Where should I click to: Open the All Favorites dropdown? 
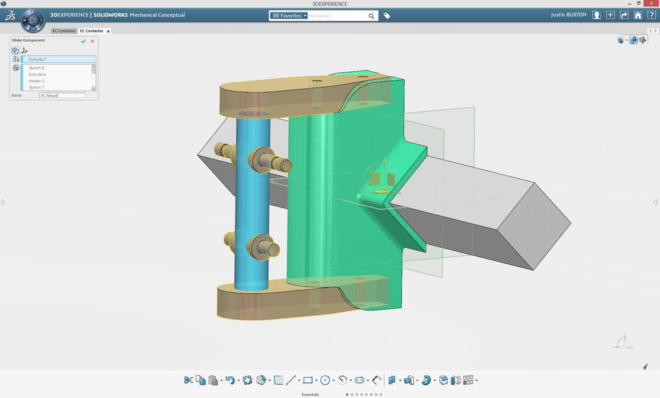tap(289, 15)
